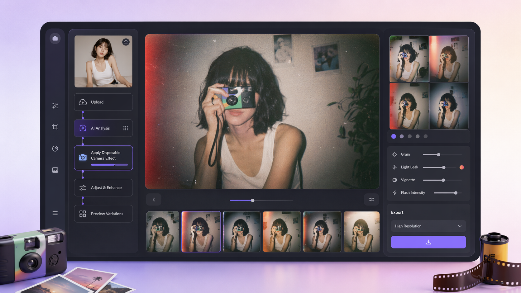Image resolution: width=521 pixels, height=293 pixels.
Task: Select the fifth filmstrip thumbnail
Action: click(x=322, y=232)
